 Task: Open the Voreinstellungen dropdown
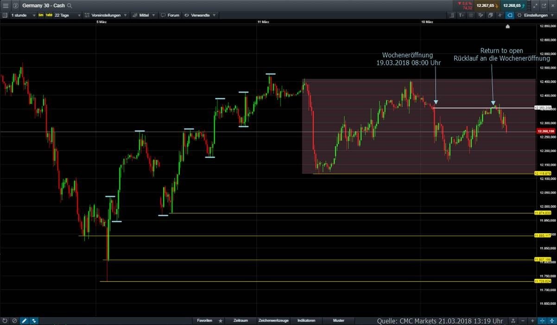pos(106,15)
